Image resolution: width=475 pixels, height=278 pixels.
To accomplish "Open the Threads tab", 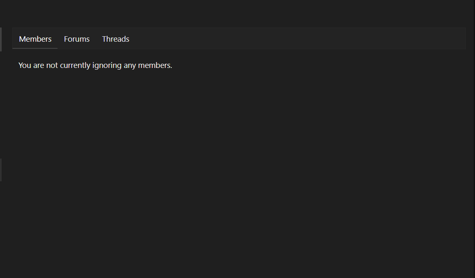I will (116, 39).
